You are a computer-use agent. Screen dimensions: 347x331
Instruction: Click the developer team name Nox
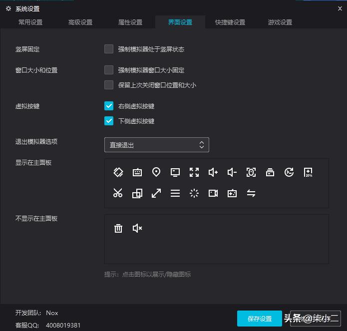[52, 313]
